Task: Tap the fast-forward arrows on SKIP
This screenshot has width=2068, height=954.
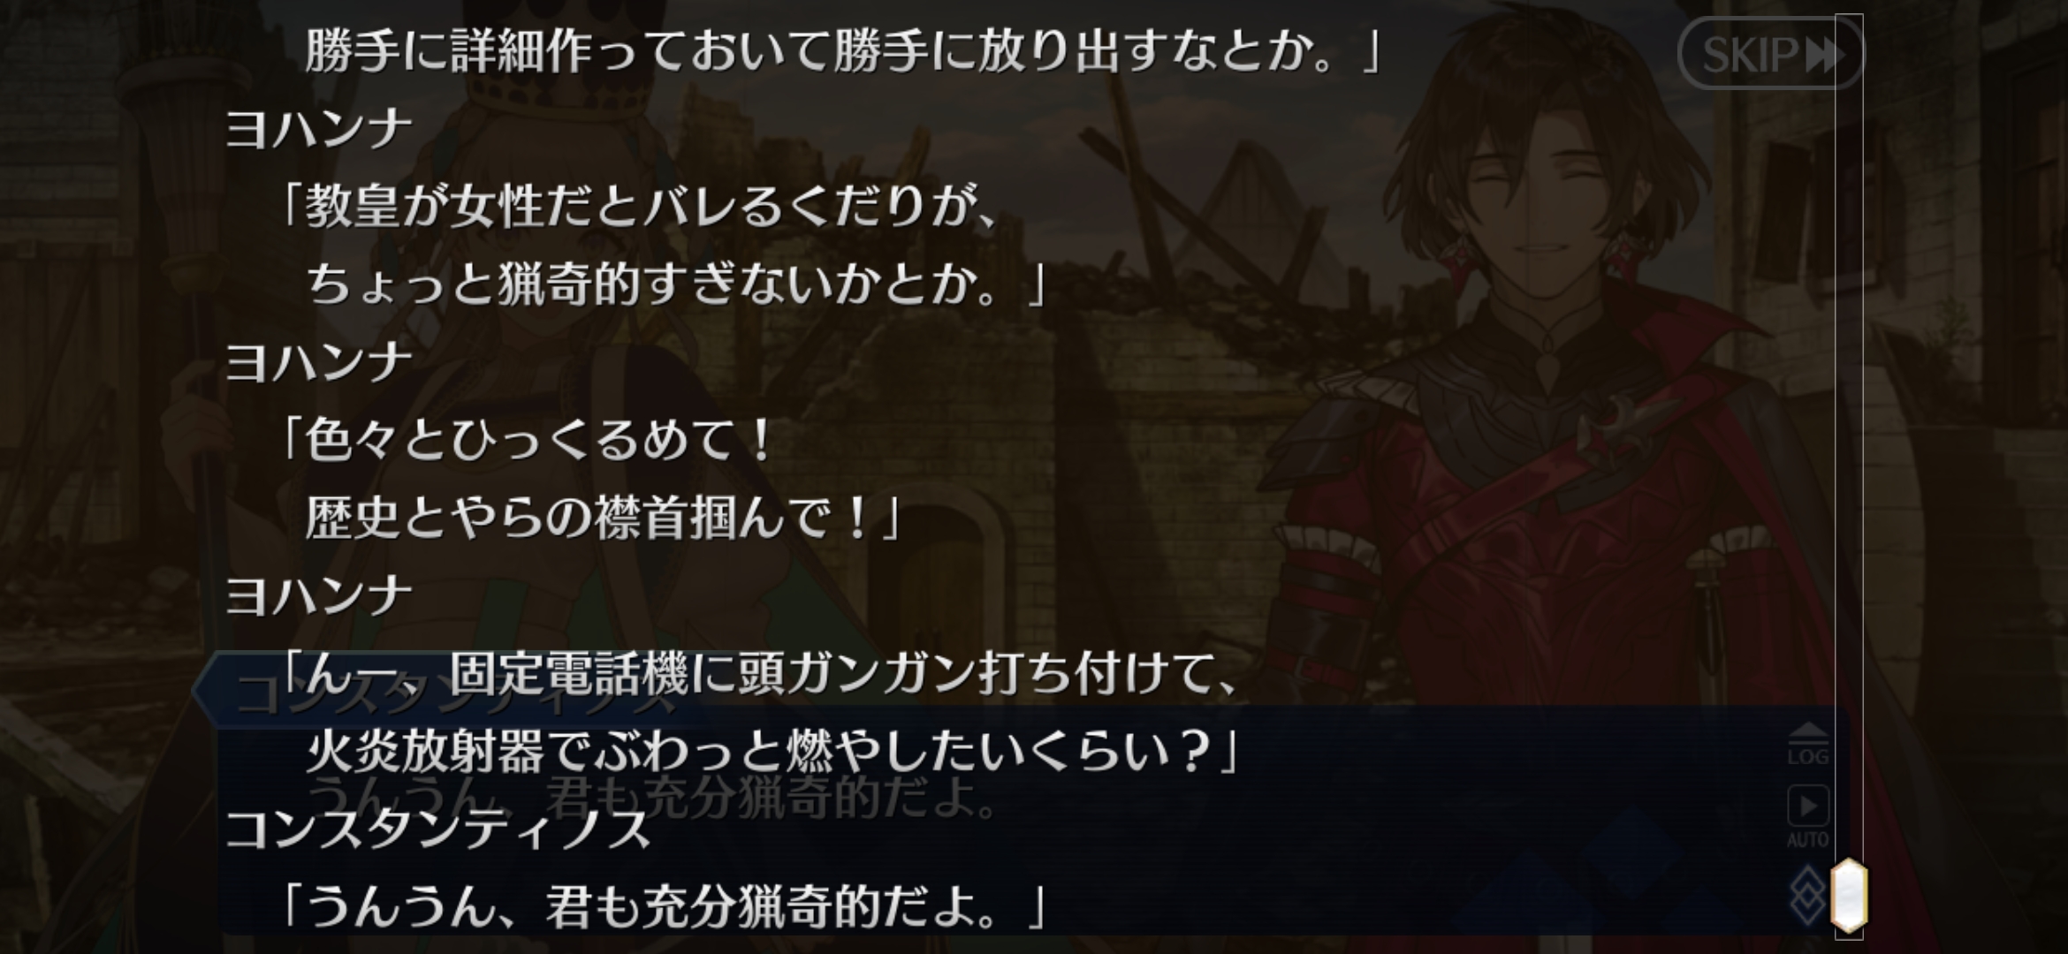Action: coord(1824,55)
